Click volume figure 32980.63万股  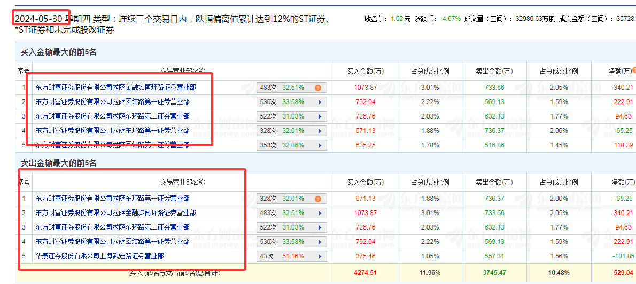(x=536, y=19)
